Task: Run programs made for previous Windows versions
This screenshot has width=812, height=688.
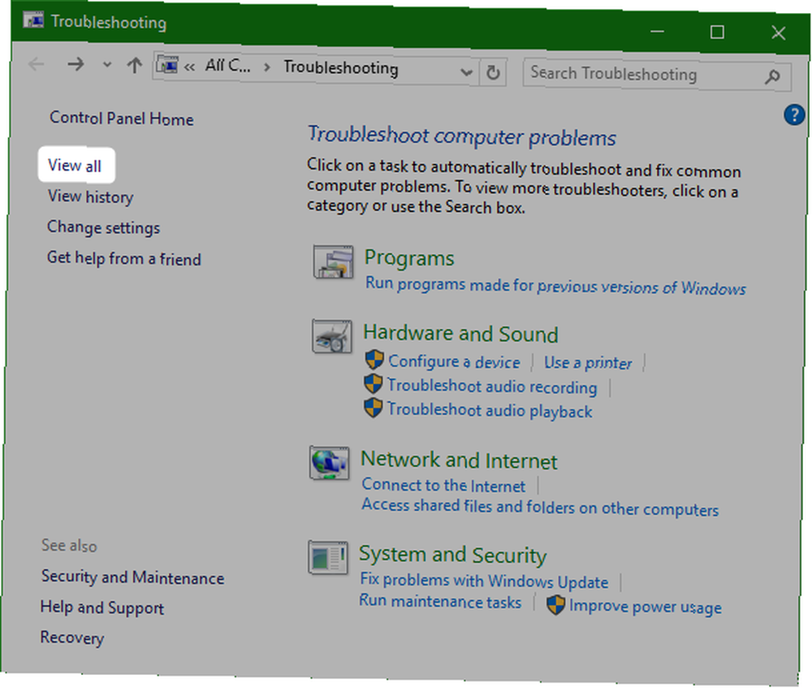Action: click(555, 286)
